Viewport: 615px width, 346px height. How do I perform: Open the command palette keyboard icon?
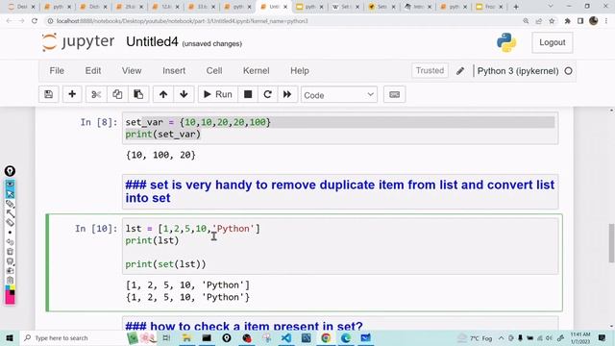click(395, 94)
